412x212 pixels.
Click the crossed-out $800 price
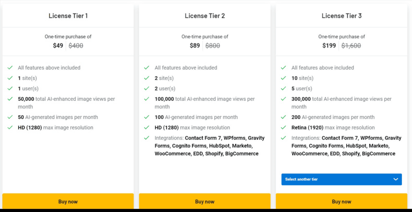(213, 46)
